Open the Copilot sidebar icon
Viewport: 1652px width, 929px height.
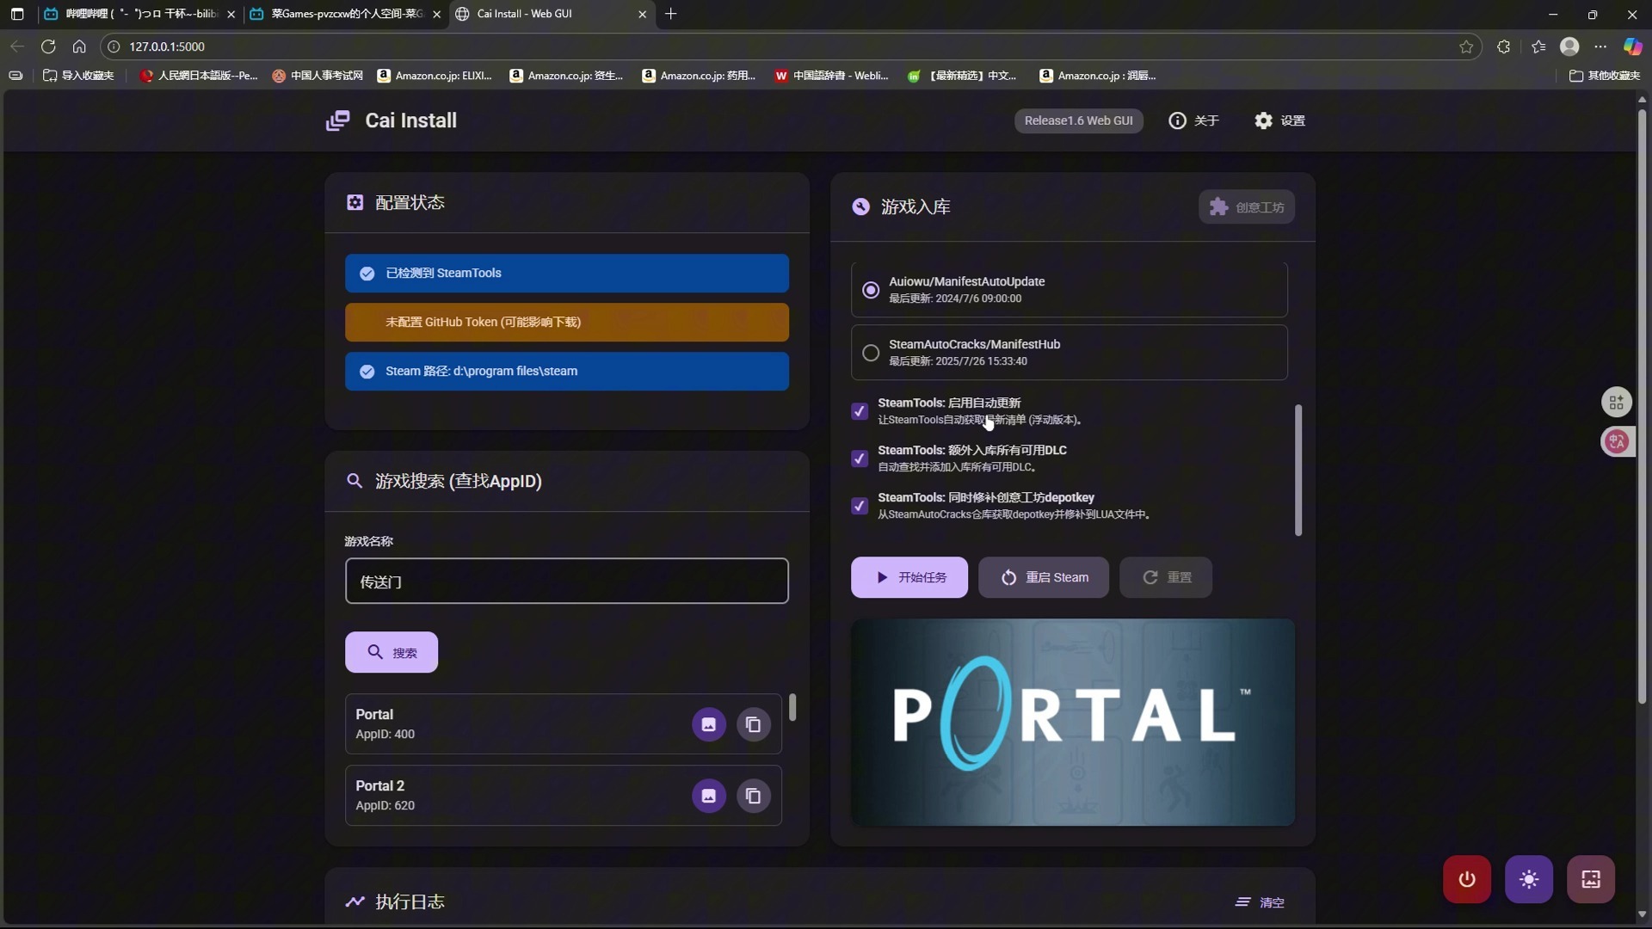(x=1632, y=46)
